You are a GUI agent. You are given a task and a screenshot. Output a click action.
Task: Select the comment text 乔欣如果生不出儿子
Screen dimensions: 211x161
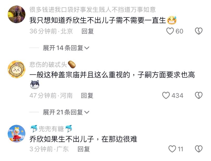(x=62, y=139)
